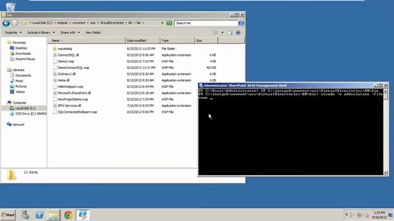The image size is (394, 221).
Task: Select the Gridview1.dll file icon
Action: click(55, 74)
